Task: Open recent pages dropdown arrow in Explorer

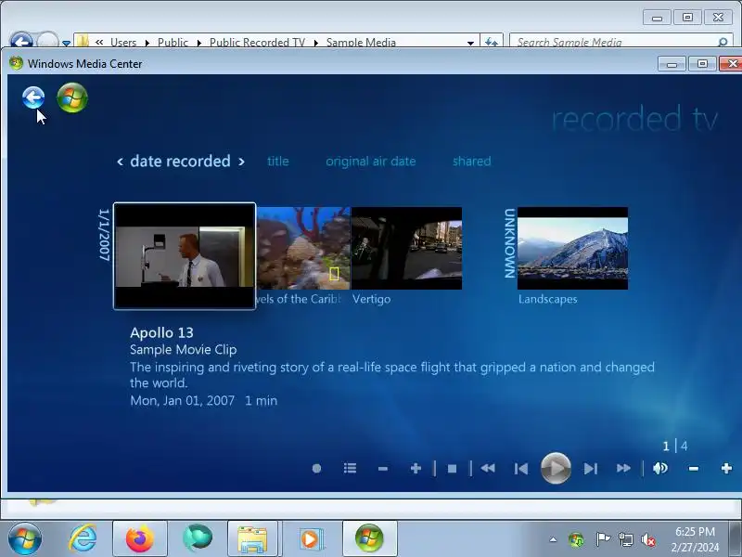Action: coord(66,43)
